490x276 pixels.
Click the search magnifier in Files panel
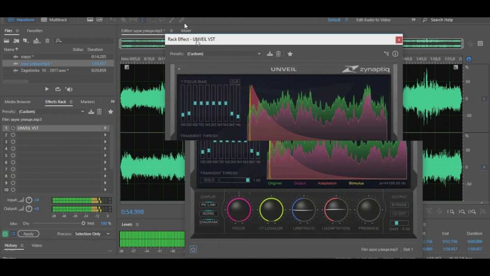(58, 41)
